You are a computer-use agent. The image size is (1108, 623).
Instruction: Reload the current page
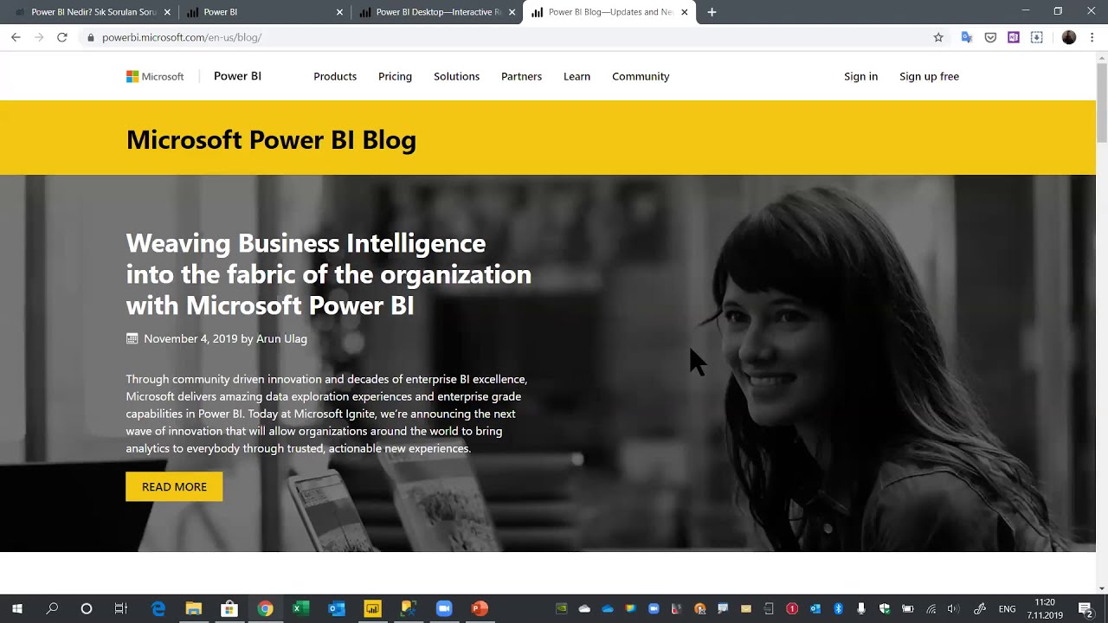point(62,37)
